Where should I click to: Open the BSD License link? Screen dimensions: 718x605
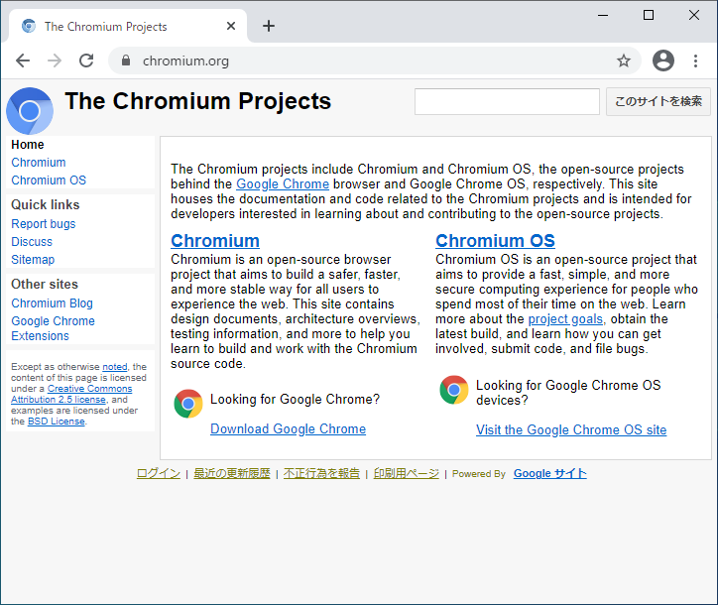click(57, 422)
